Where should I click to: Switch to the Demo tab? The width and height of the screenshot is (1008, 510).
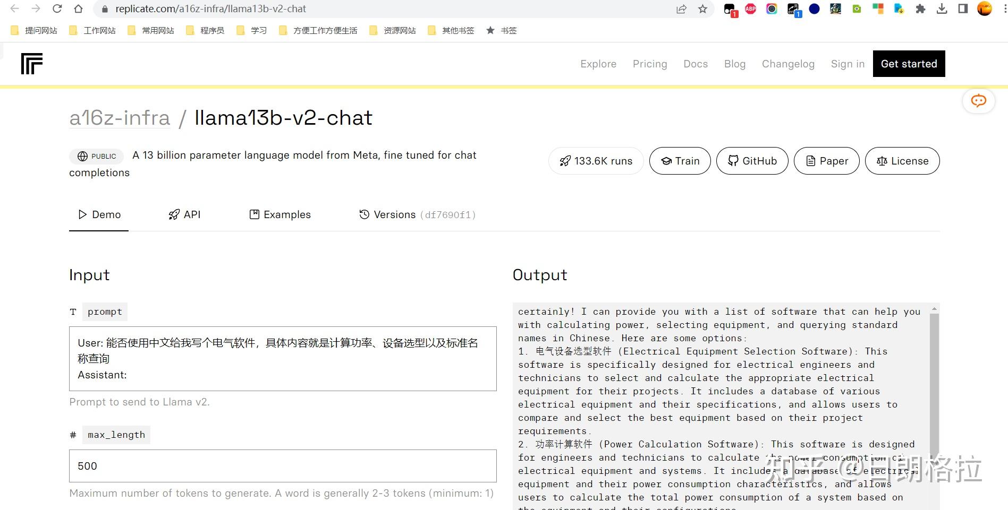(x=99, y=214)
